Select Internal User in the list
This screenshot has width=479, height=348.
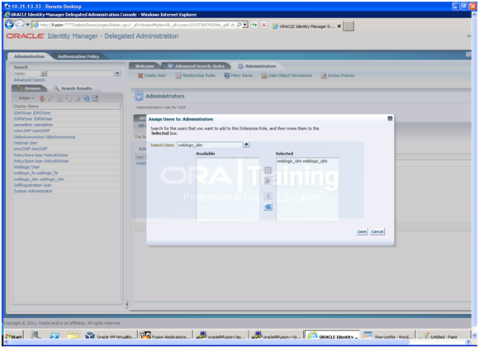pyautogui.click(x=26, y=143)
